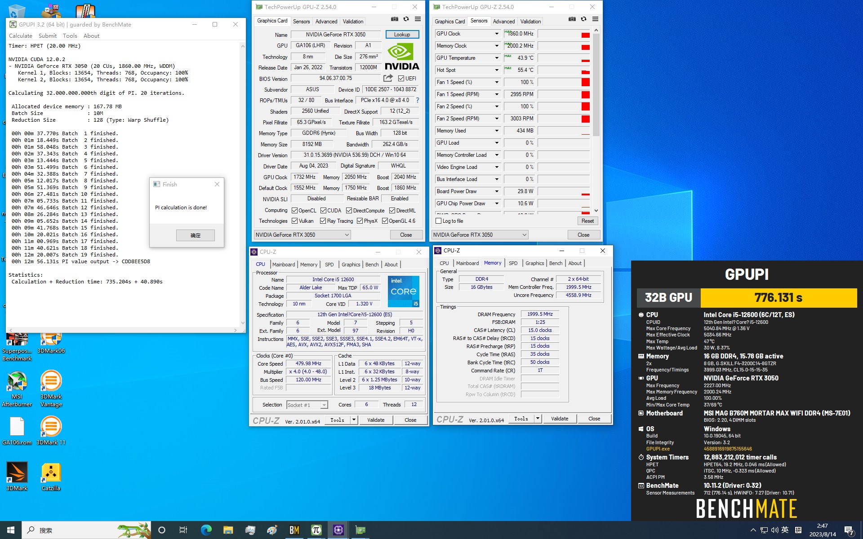Click 确定 button in Finish dialog

[196, 235]
